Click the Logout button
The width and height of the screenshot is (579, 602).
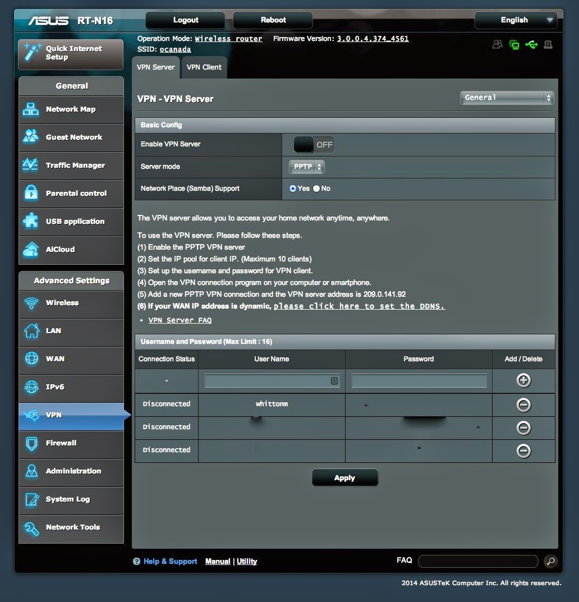[186, 20]
